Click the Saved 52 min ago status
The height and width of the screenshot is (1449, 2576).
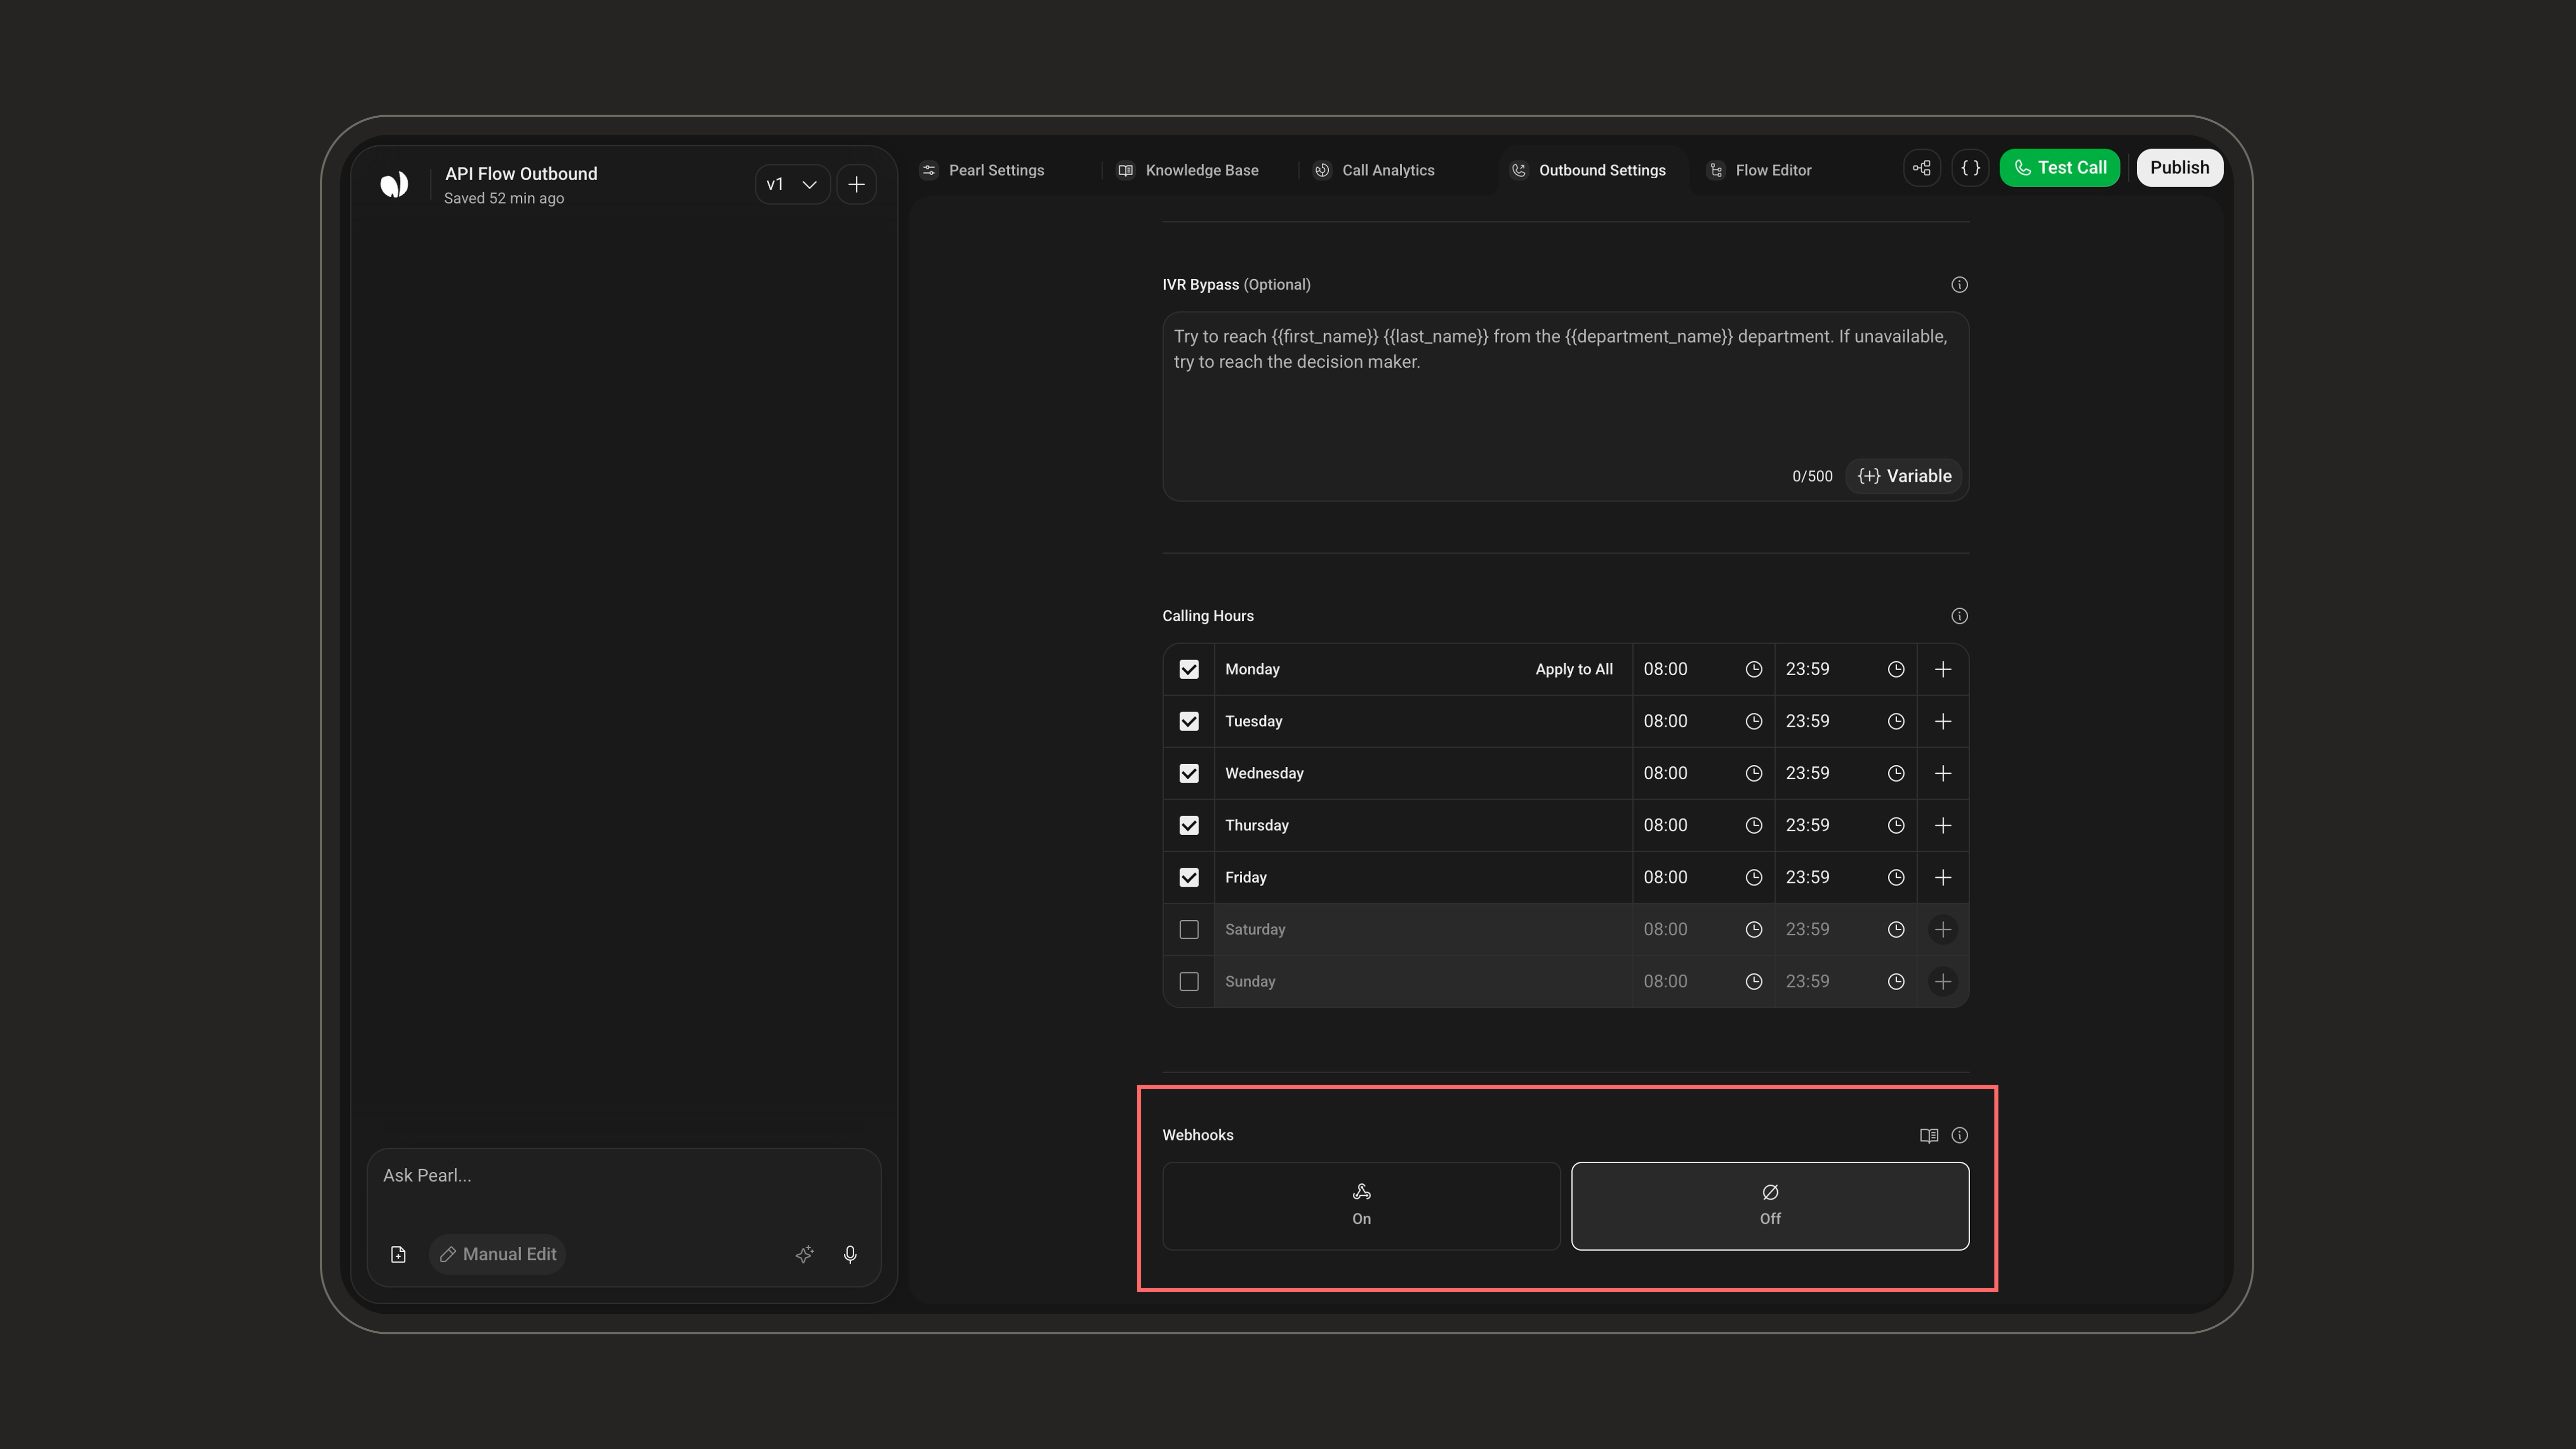pyautogui.click(x=504, y=198)
